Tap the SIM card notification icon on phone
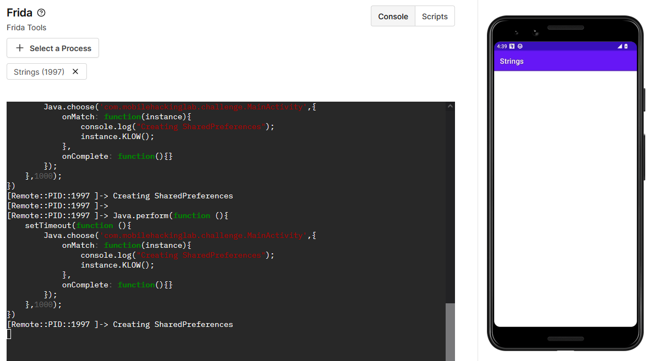Viewport: 647px width, 361px height. 512,46
